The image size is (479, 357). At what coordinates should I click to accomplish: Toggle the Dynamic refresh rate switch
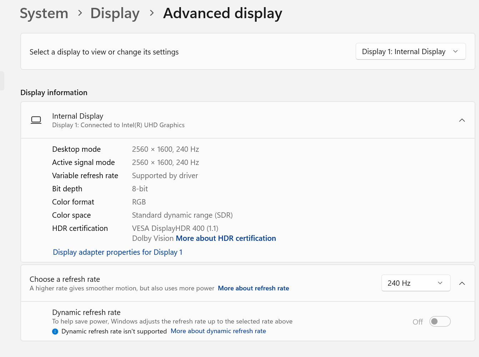[440, 321]
